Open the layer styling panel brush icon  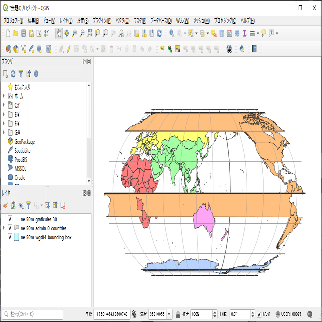pos(5,205)
